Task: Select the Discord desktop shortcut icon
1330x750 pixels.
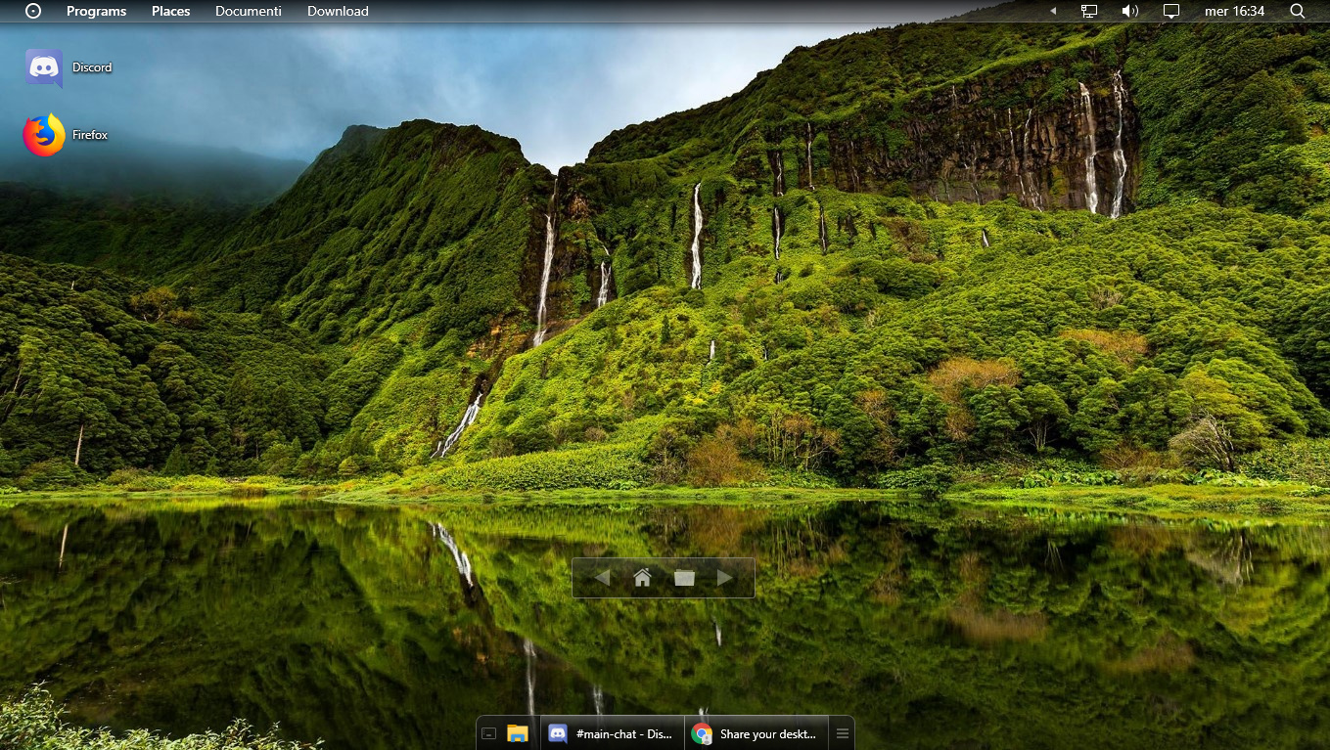Action: click(44, 67)
